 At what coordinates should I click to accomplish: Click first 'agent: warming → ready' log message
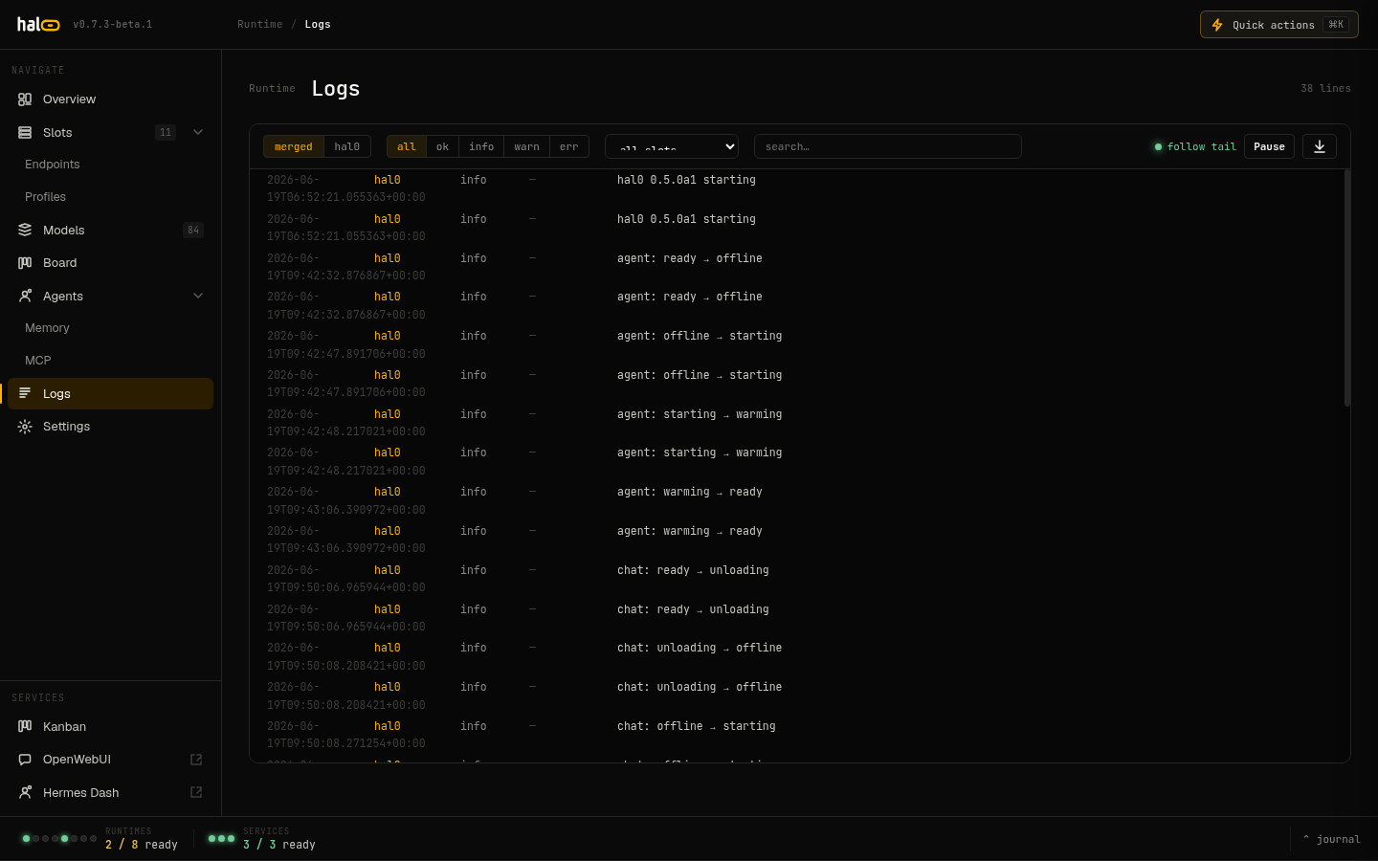pos(690,492)
